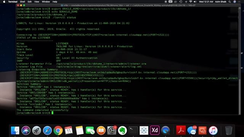Click the green cursor at the prompt

pyautogui.click(x=53, y=113)
